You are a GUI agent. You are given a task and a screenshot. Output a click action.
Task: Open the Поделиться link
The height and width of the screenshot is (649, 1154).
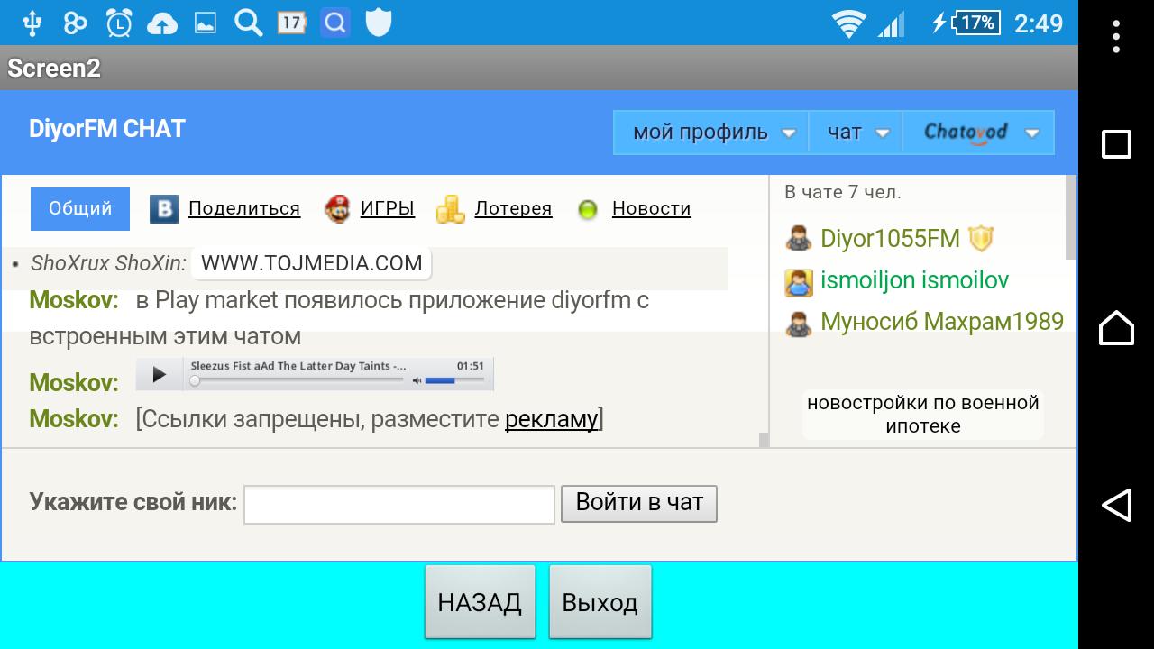tap(243, 209)
